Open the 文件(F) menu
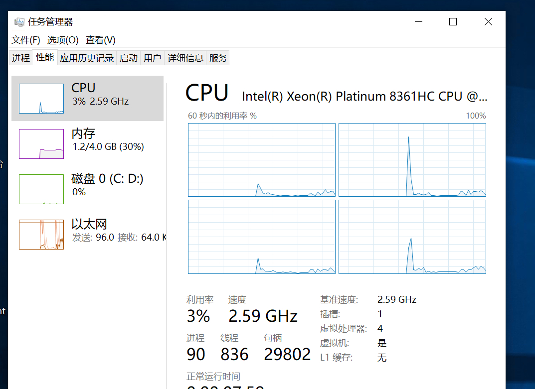This screenshot has height=389, width=535. pos(26,40)
